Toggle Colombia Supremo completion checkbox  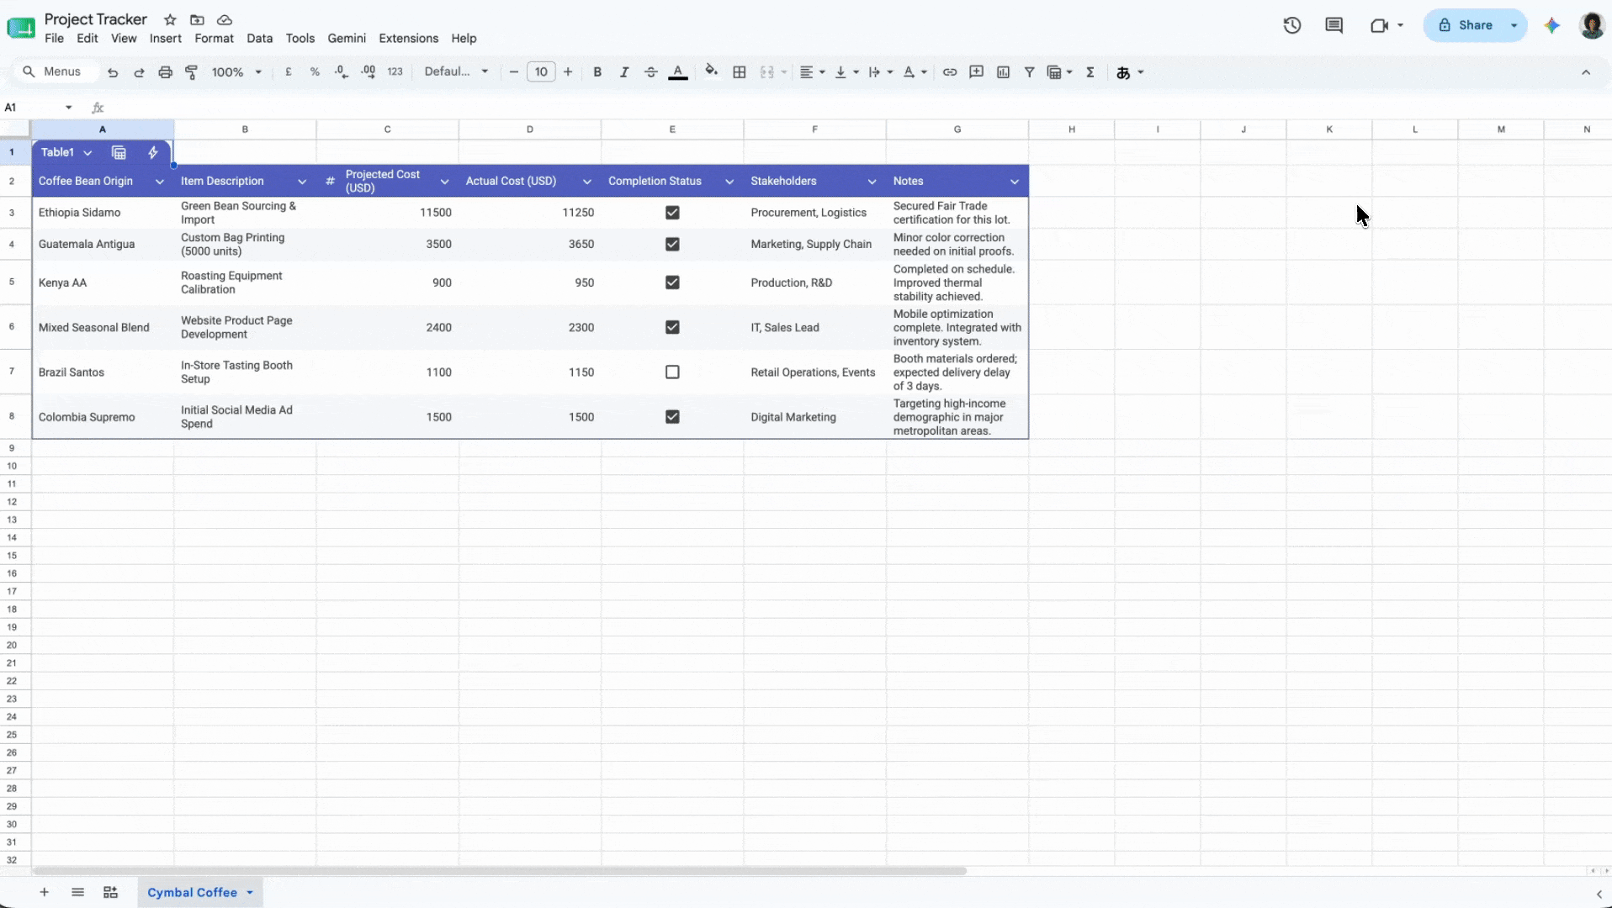click(x=672, y=416)
